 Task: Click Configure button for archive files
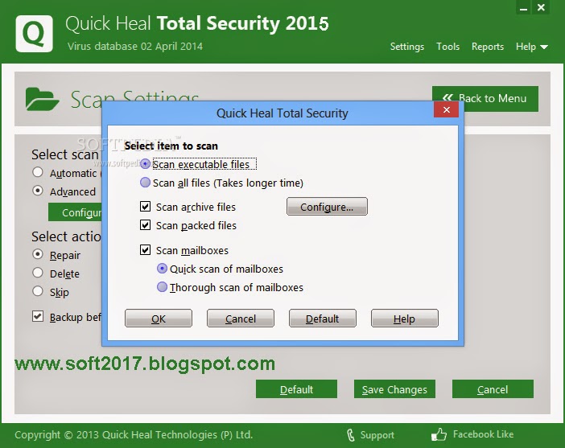click(327, 207)
